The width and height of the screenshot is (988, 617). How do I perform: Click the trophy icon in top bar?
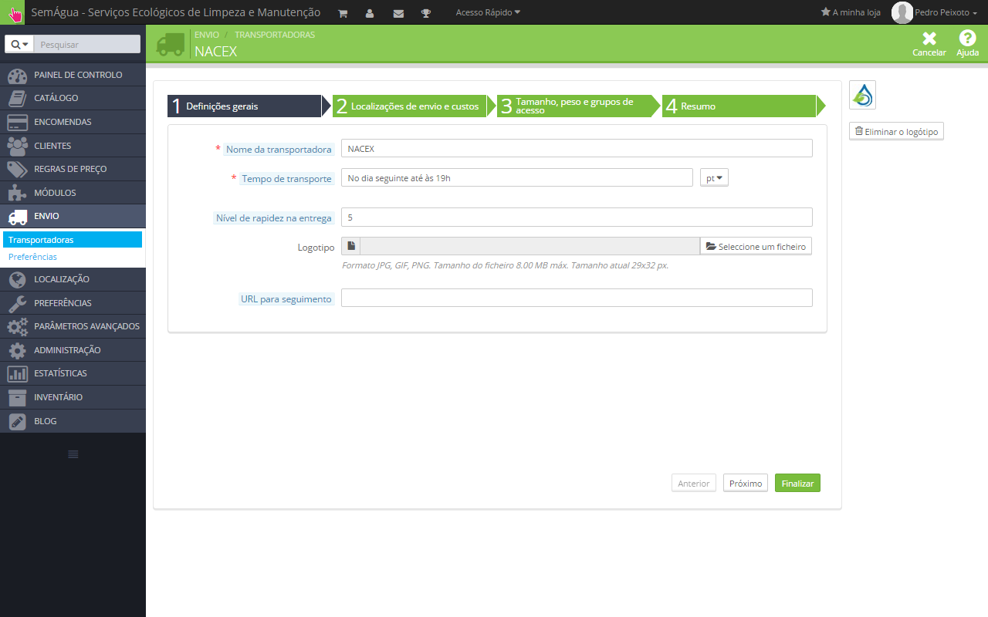tap(426, 13)
